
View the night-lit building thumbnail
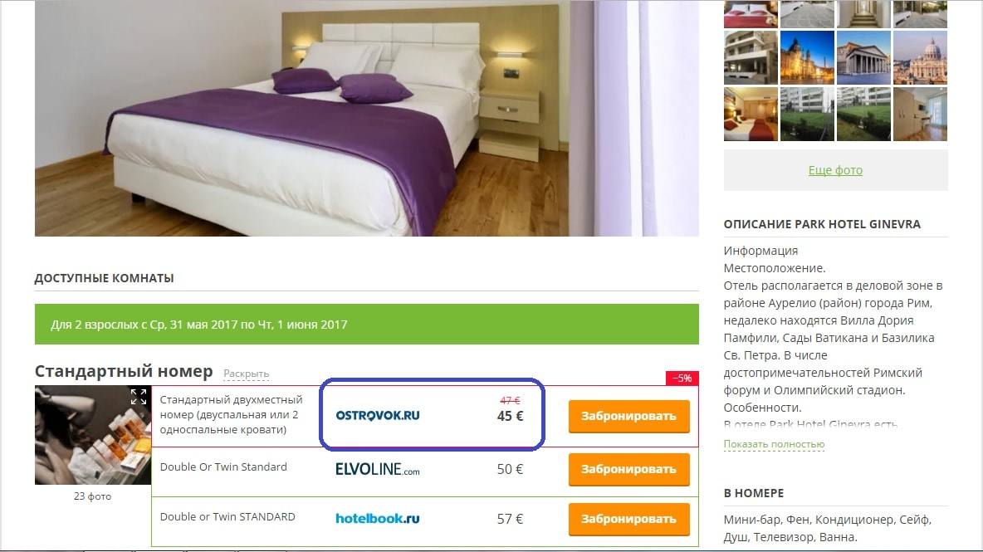point(807,57)
